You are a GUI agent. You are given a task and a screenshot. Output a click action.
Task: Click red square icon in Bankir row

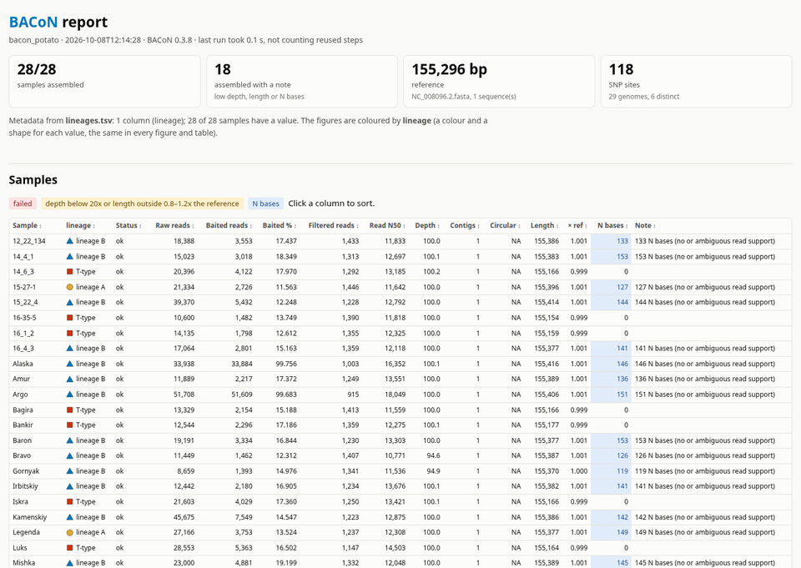tap(70, 425)
